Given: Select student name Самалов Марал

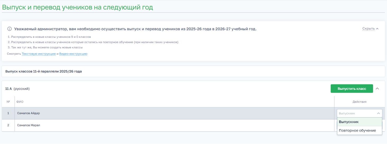Looking at the screenshot, I should [29, 125].
